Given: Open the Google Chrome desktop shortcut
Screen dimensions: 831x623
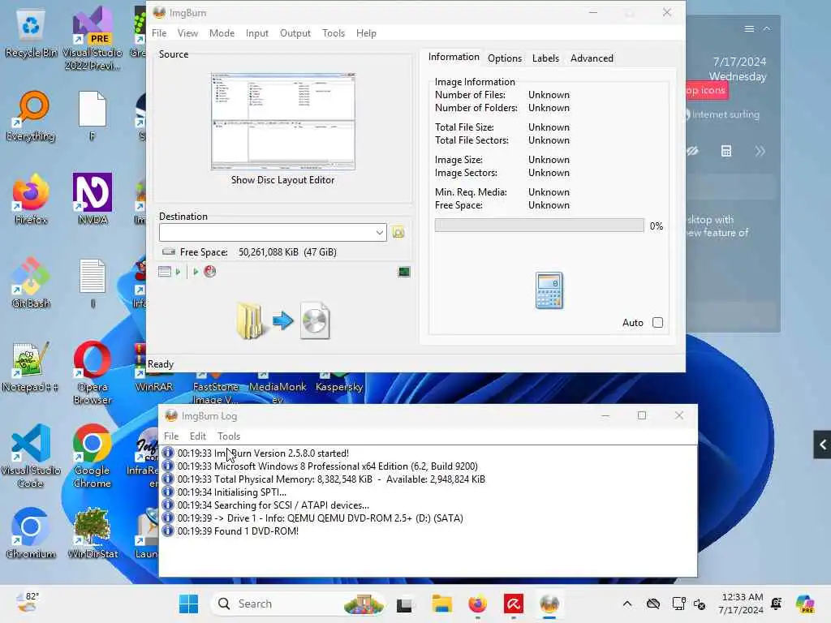Looking at the screenshot, I should click(93, 456).
